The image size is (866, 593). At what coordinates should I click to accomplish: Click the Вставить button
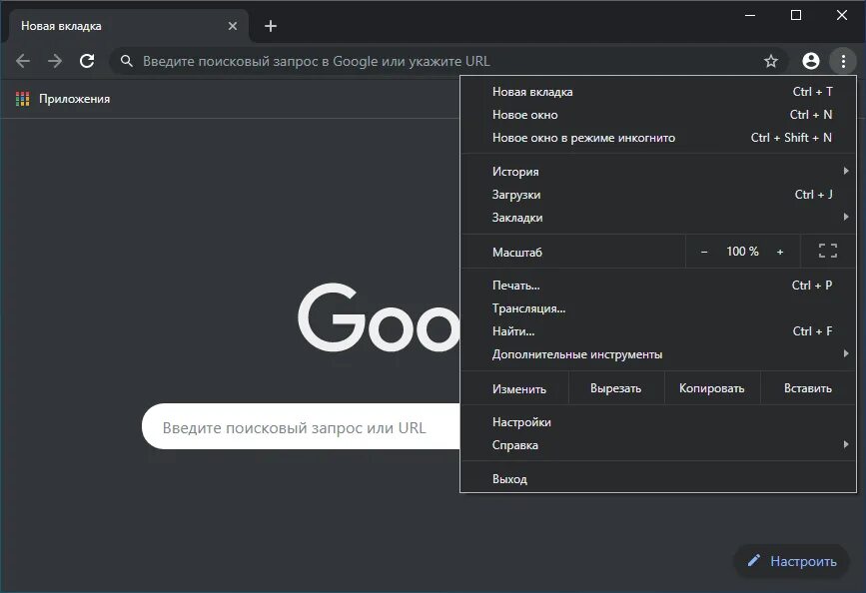pos(808,388)
